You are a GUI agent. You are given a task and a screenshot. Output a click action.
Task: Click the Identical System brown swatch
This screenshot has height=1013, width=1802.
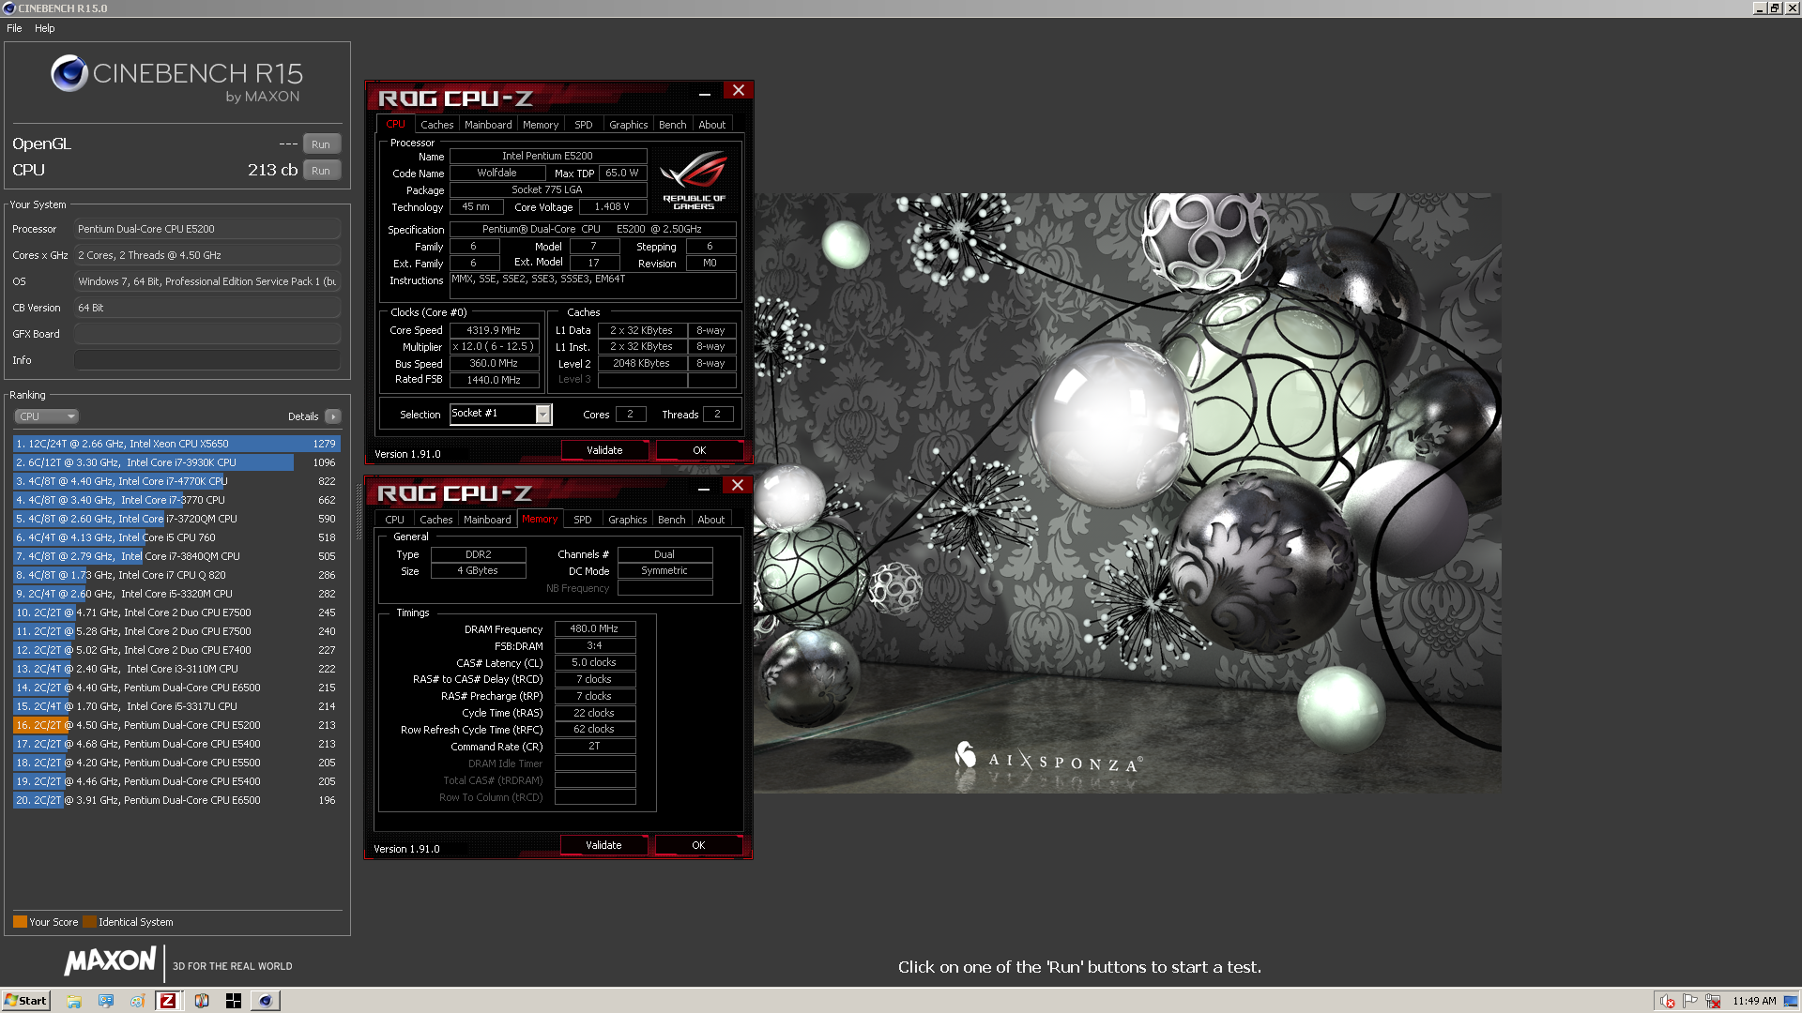(89, 922)
